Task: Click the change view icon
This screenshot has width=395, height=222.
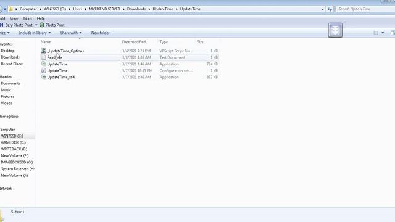Action: coord(376,33)
